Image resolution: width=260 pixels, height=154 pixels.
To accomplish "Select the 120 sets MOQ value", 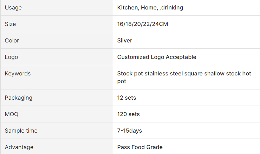I will coord(129,114).
